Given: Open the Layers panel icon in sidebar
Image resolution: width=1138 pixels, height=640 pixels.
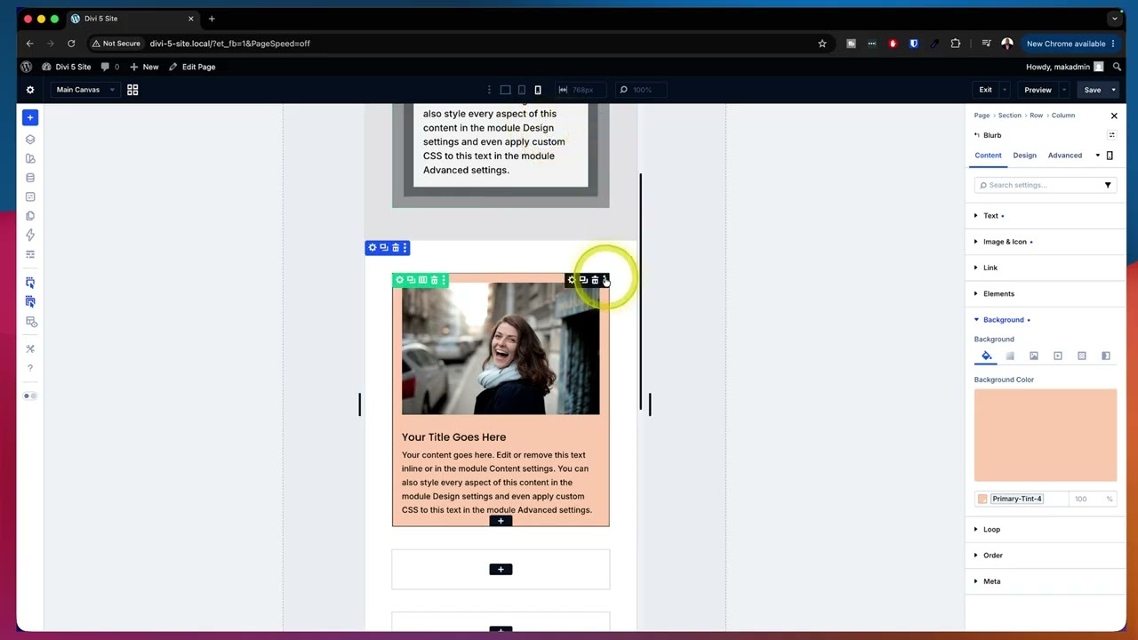Looking at the screenshot, I should [x=30, y=140].
